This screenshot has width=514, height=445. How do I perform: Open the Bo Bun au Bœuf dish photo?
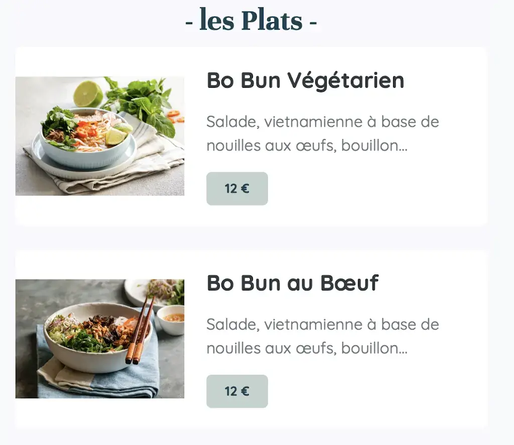[100, 339]
